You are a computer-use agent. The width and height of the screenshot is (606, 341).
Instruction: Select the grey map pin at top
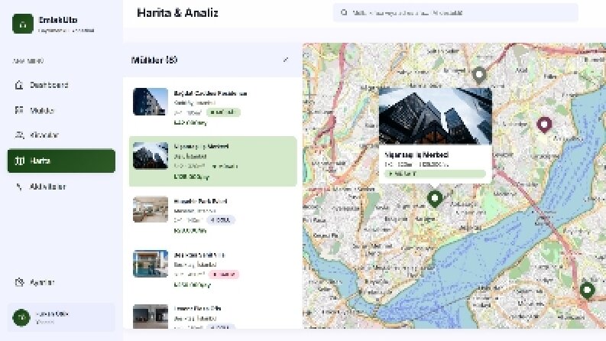coord(479,75)
